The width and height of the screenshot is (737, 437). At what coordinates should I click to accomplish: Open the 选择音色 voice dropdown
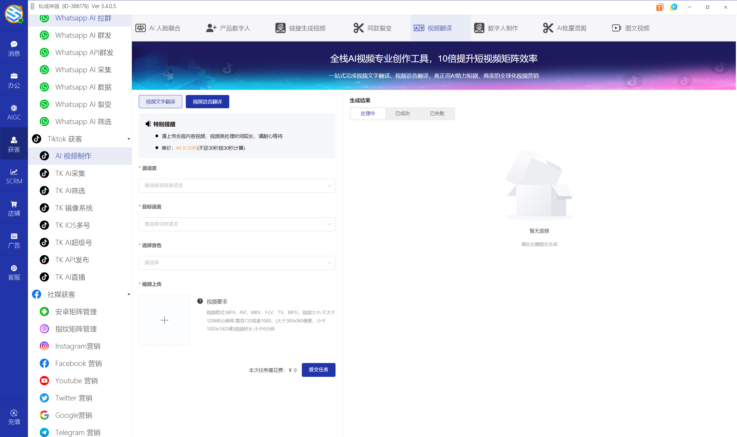coord(237,263)
